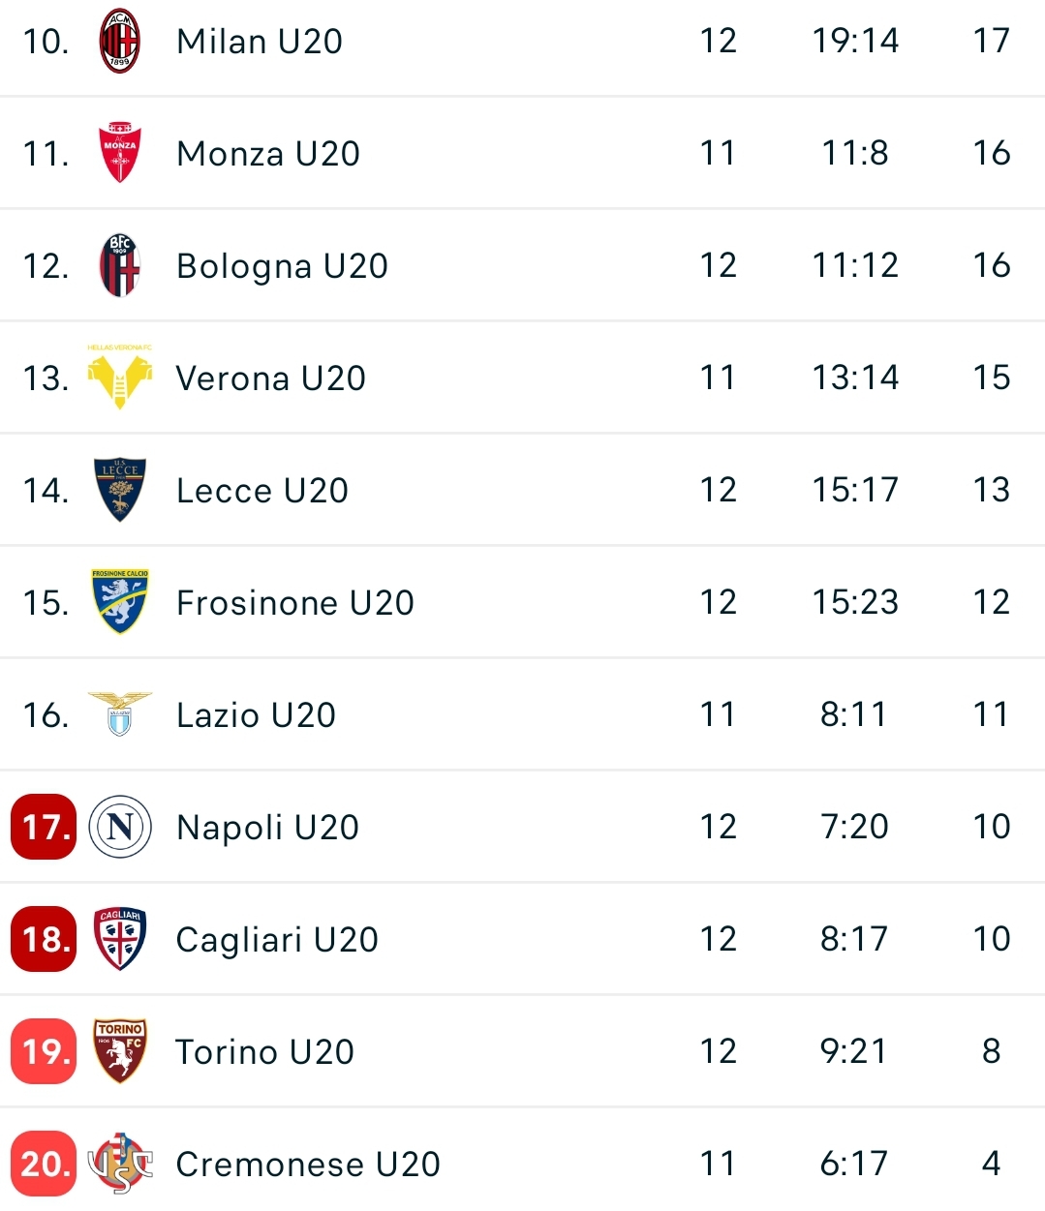The image size is (1045, 1211).
Task: Tap the red position badge 18
Action: point(44,939)
